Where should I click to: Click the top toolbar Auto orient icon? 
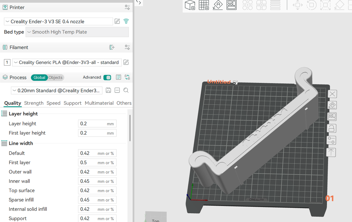218,5
